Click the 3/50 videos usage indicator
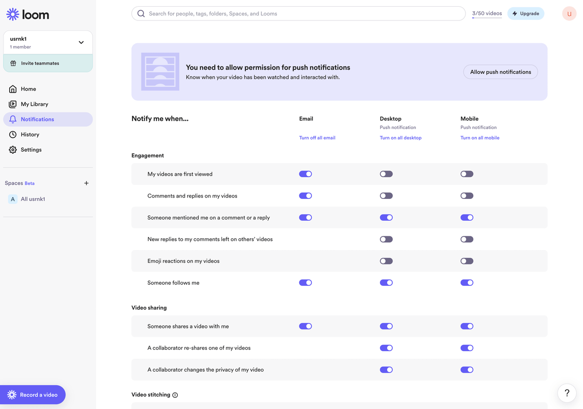 coord(487,14)
